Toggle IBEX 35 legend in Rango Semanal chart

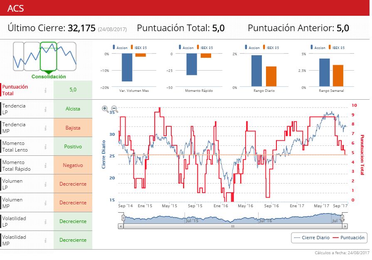(337, 47)
